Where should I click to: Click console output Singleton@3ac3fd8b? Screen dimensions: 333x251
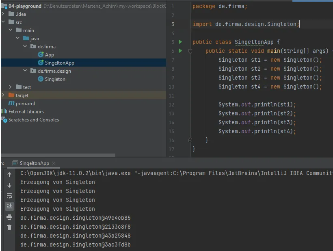(76, 245)
